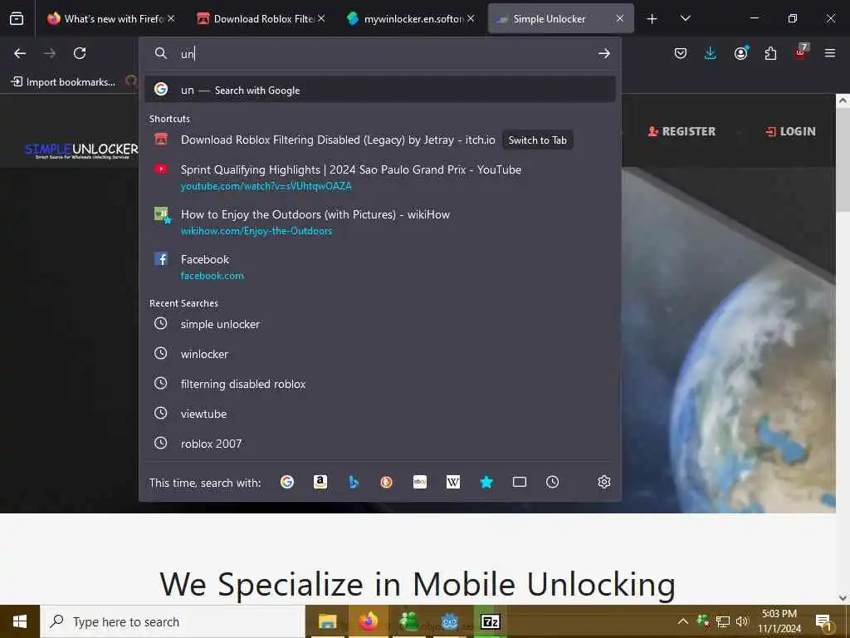Open network icon in system tray
The height and width of the screenshot is (638, 850).
coord(723,621)
